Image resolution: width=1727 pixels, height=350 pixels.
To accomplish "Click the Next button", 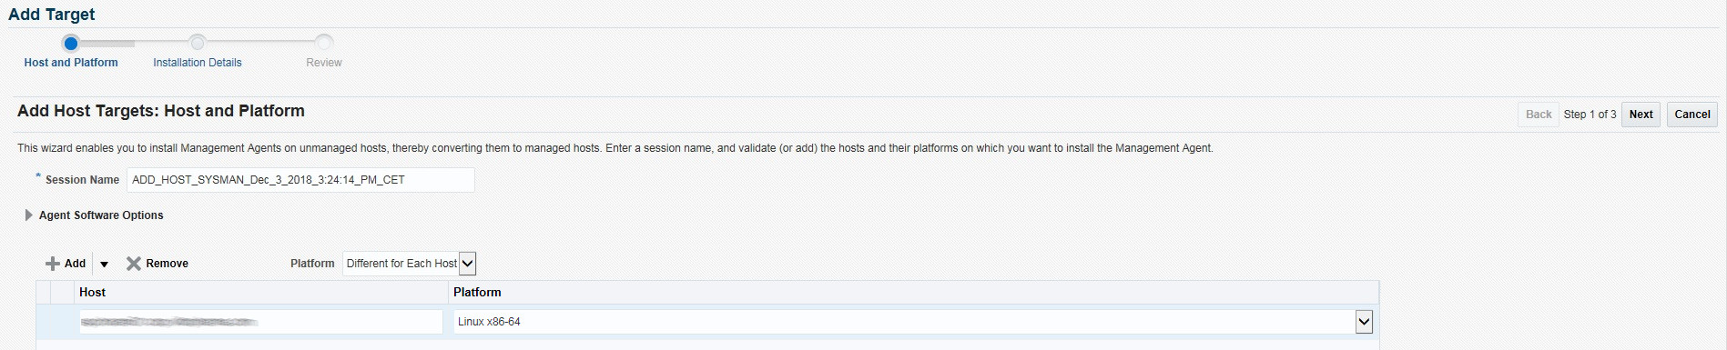I will pos(1641,115).
